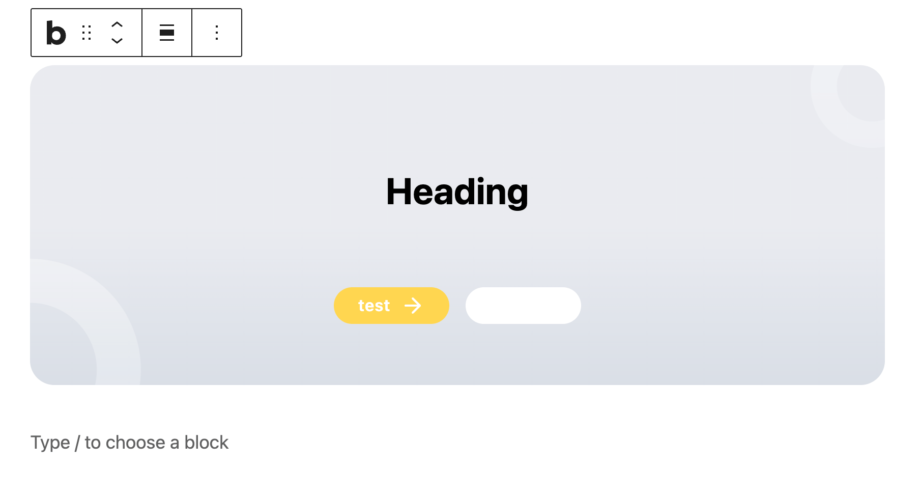Click the word "block" in the placeholder text

pyautogui.click(x=206, y=443)
